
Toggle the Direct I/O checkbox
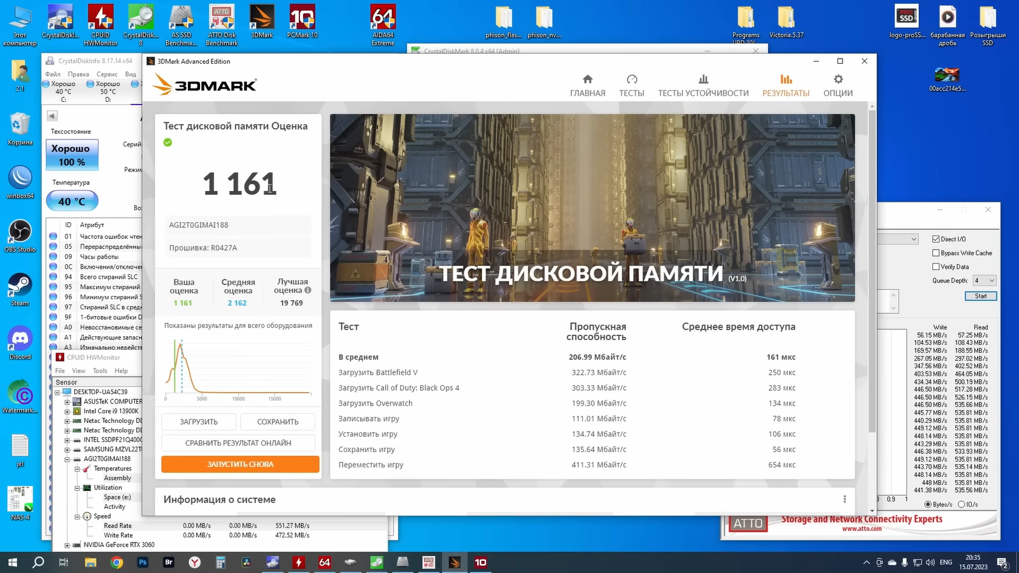[936, 239]
